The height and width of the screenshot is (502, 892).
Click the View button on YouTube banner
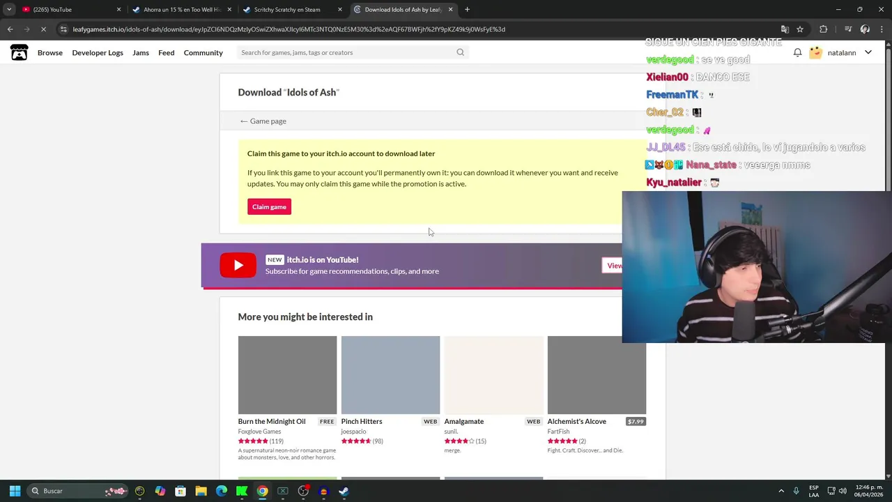(613, 266)
